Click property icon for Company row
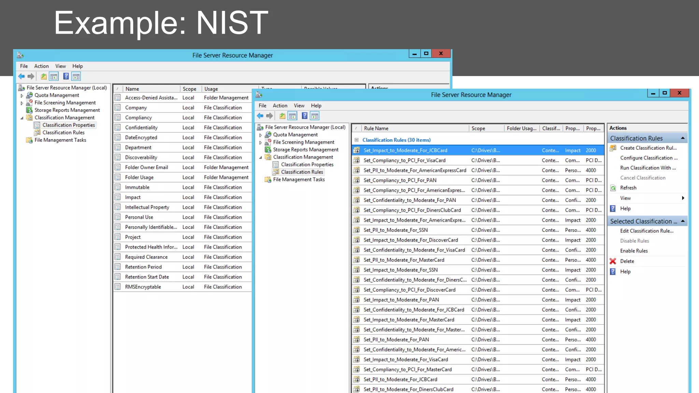The width and height of the screenshot is (699, 393). [118, 107]
